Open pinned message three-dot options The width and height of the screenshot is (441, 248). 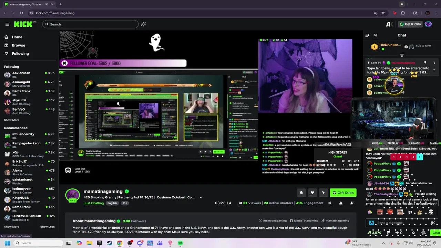pyautogui.click(x=434, y=63)
